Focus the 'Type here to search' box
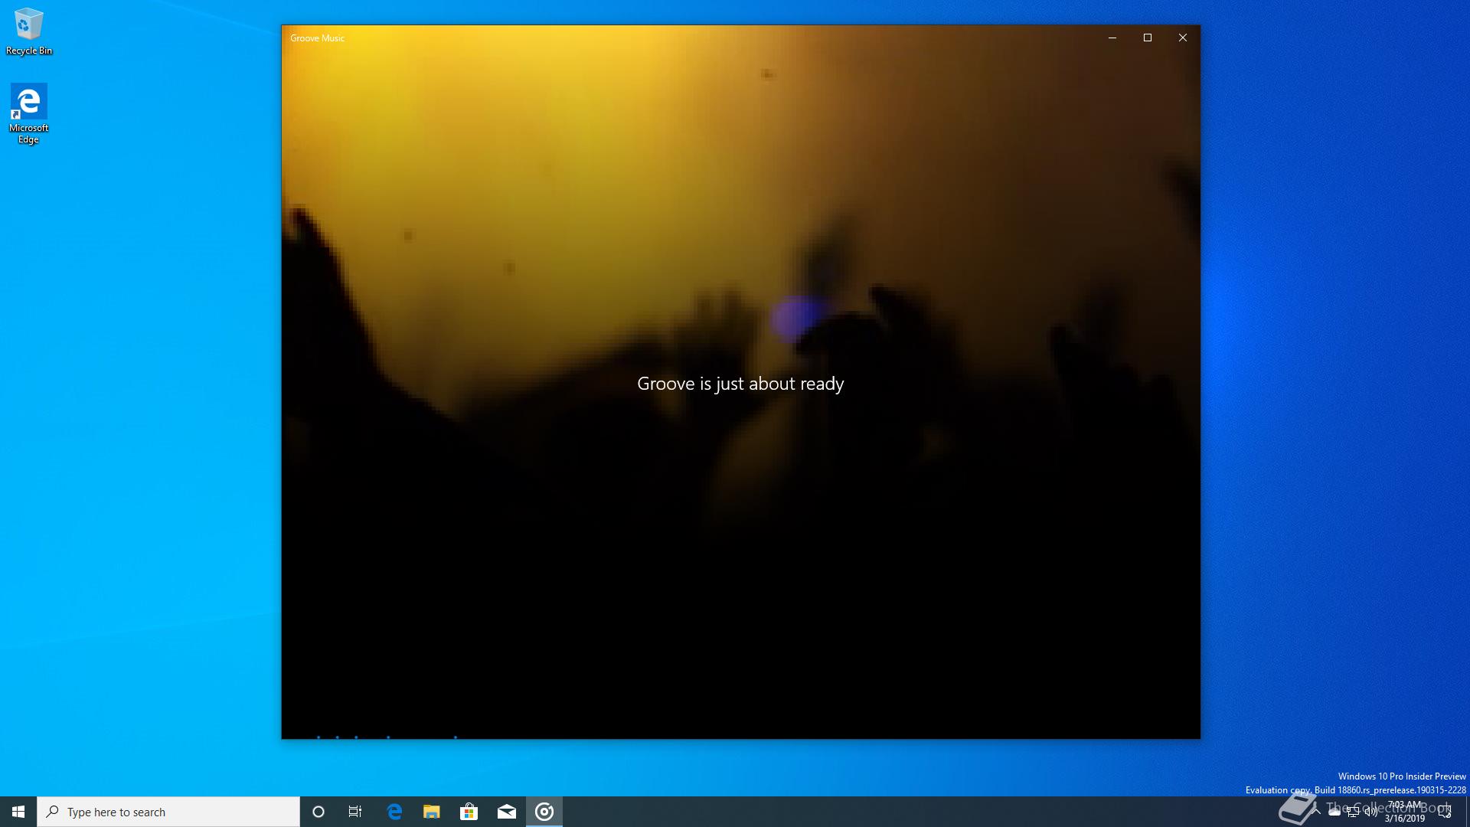This screenshot has height=827, width=1470. pos(168,812)
